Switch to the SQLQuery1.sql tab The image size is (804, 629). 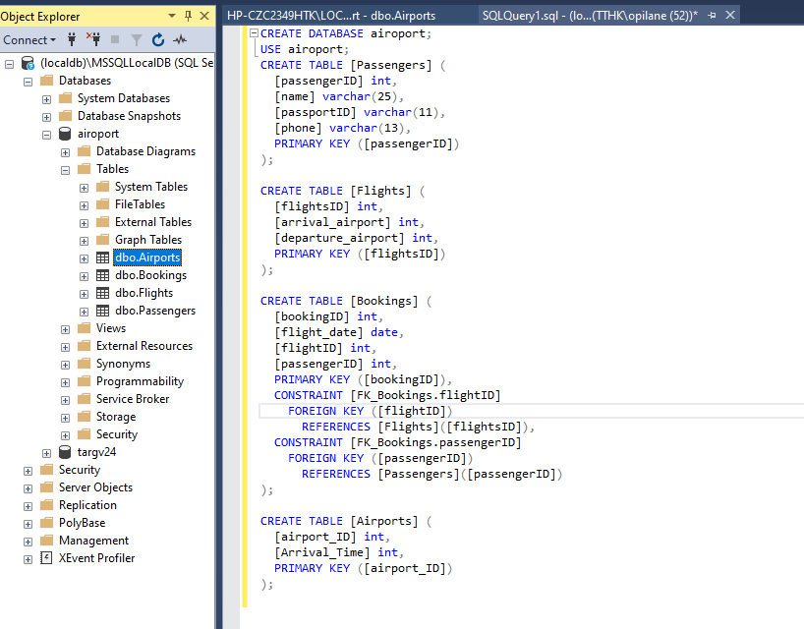click(x=590, y=16)
